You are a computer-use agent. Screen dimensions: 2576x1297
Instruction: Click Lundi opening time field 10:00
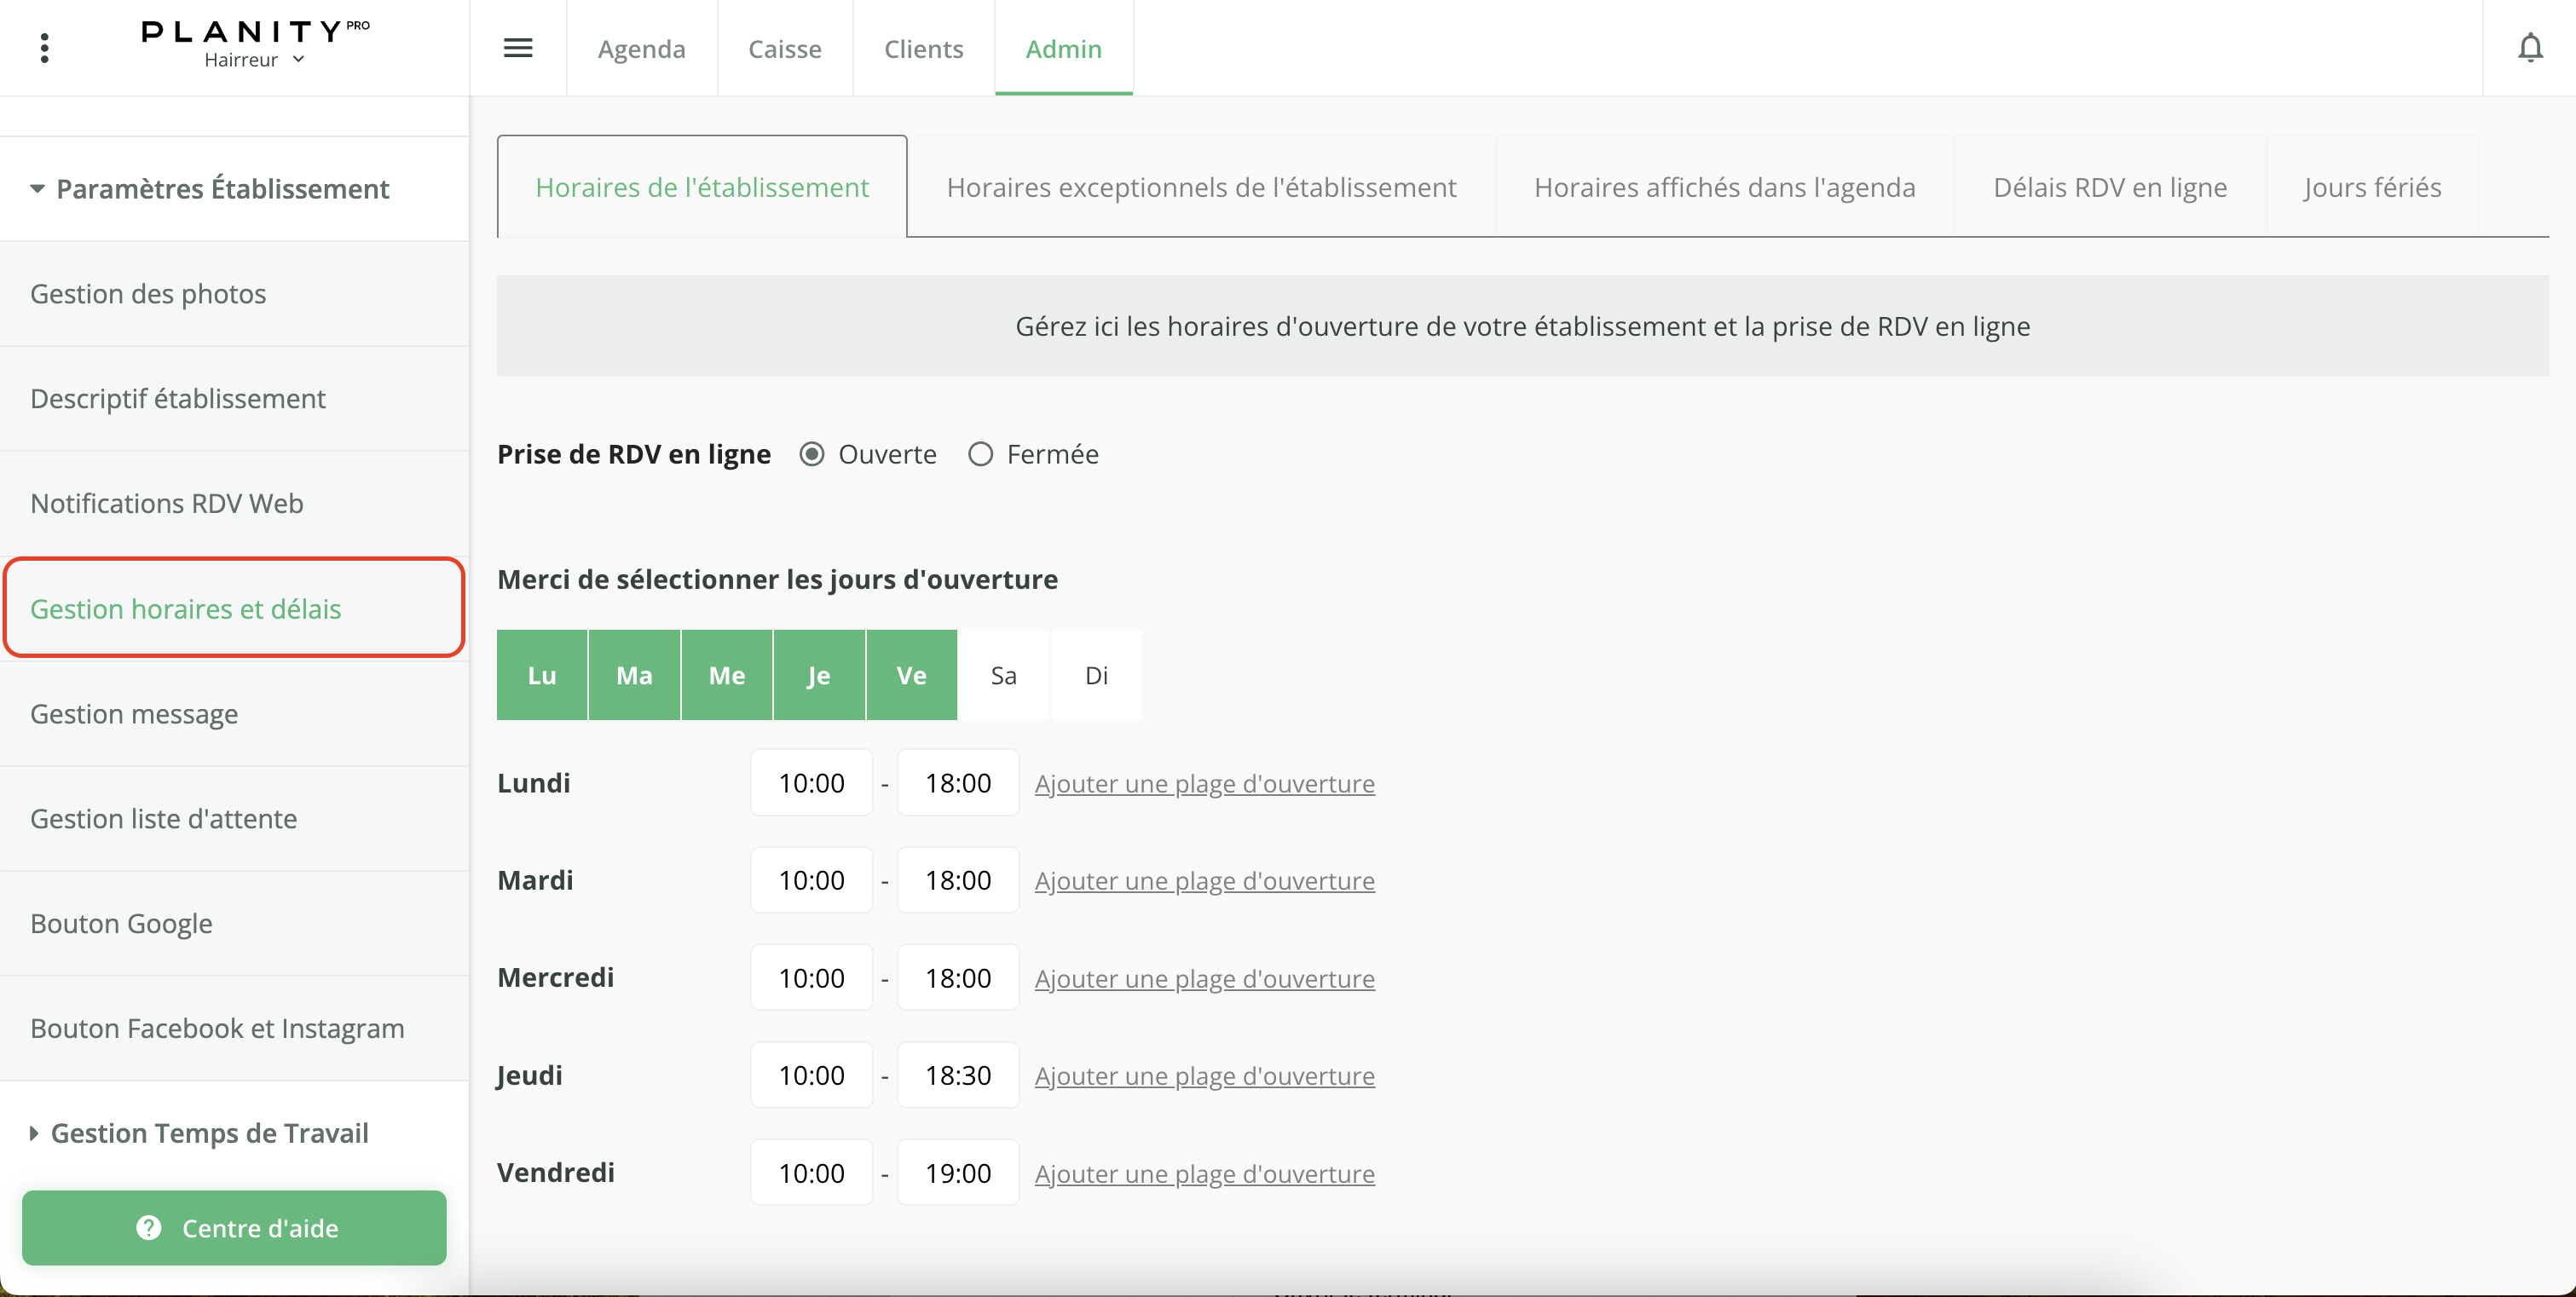tap(811, 783)
